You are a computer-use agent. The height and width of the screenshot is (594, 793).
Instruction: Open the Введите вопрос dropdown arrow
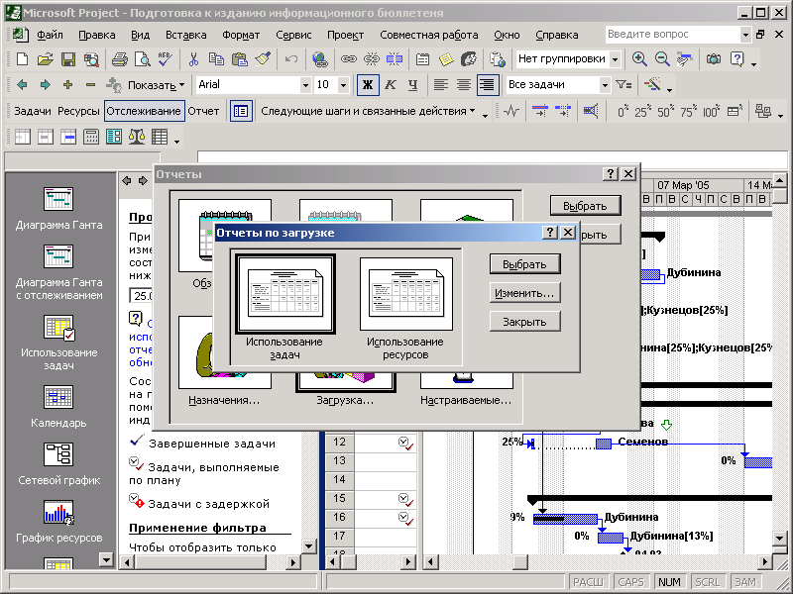click(745, 35)
